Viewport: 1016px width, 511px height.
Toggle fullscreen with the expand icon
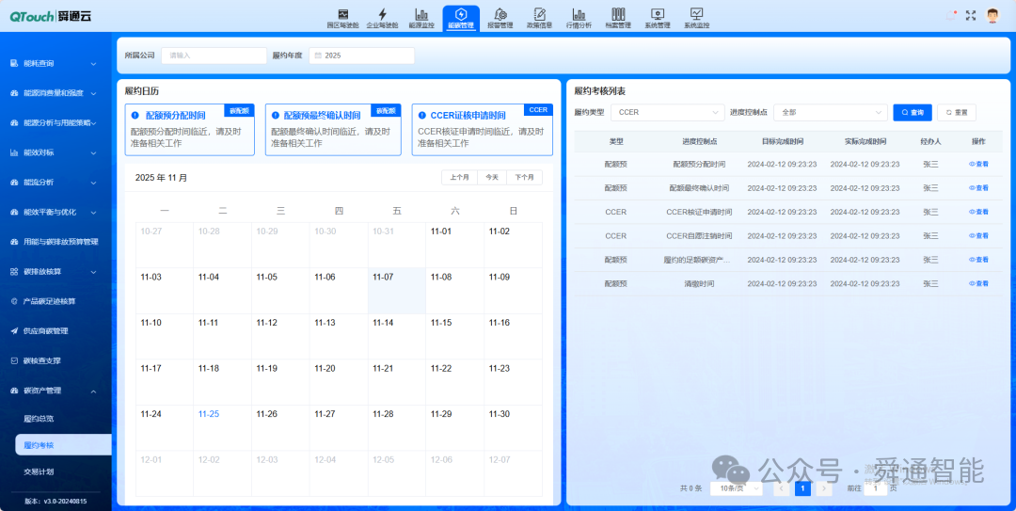(x=971, y=15)
